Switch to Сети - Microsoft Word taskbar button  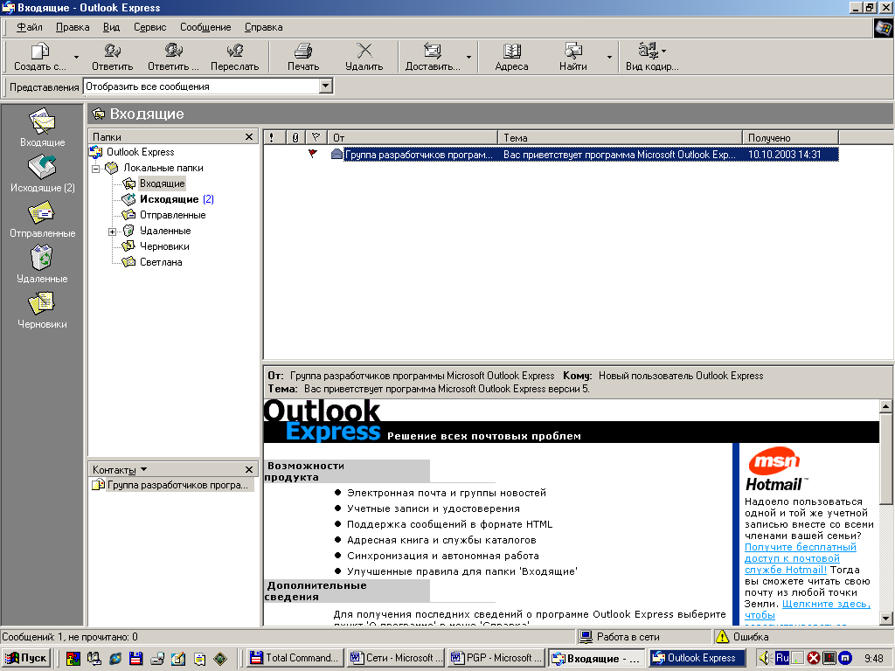[396, 658]
